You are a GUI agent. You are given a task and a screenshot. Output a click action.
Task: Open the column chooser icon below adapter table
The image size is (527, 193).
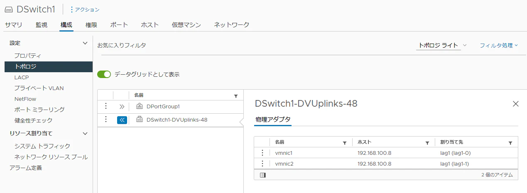262,175
